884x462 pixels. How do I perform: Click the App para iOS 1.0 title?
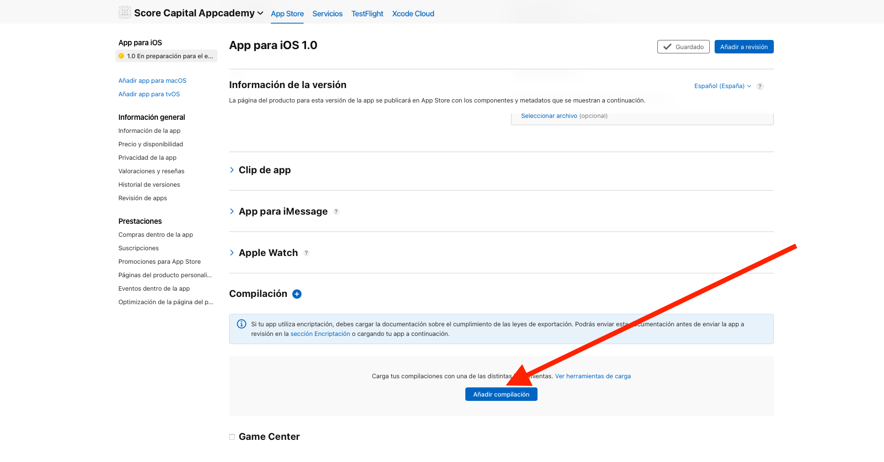273,45
